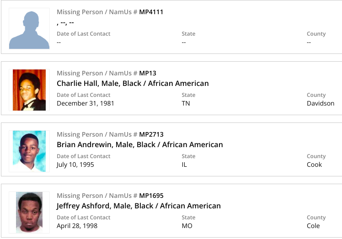Open case number MP4111
The width and height of the screenshot is (342, 239).
151,12
